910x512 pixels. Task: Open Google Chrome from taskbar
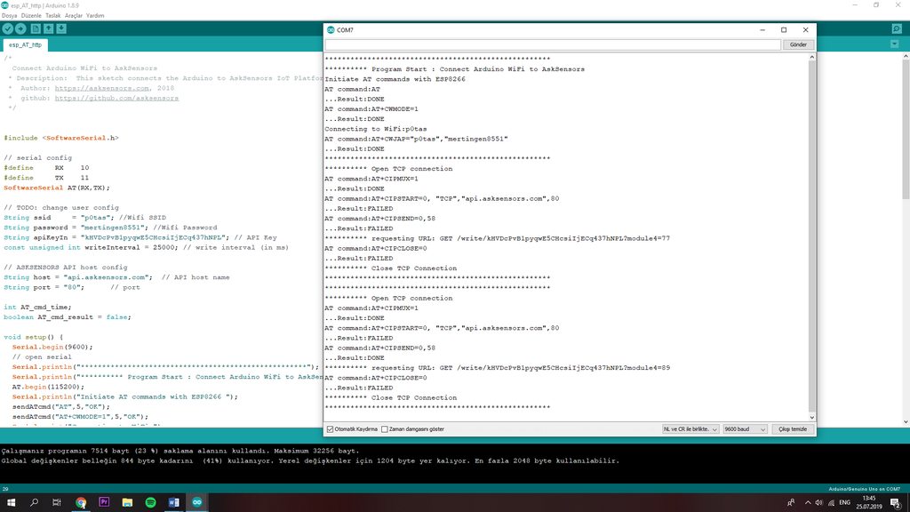81,502
